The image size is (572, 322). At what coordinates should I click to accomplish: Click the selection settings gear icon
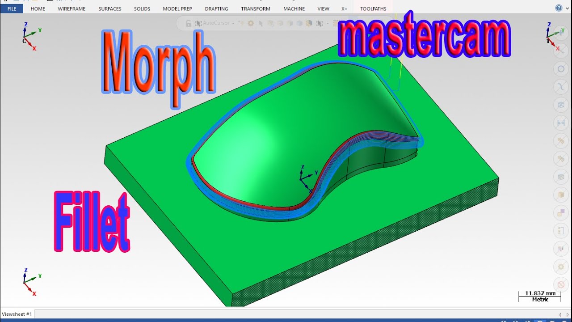tap(251, 23)
